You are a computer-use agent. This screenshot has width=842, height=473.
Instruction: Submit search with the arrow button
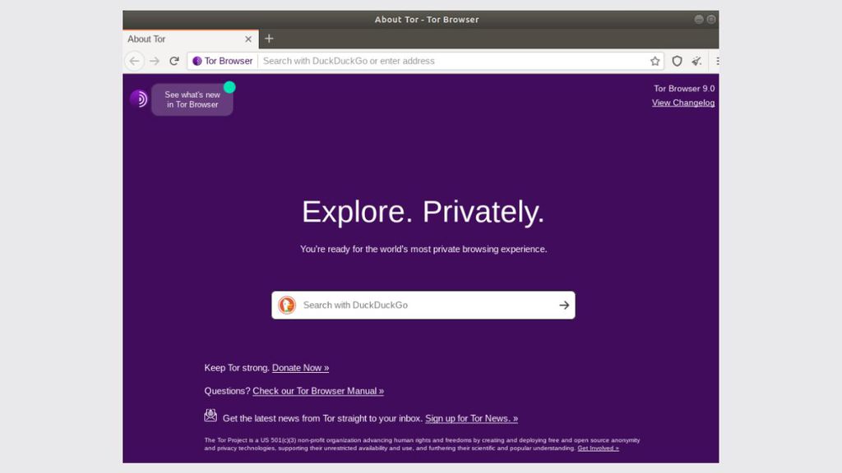click(564, 305)
